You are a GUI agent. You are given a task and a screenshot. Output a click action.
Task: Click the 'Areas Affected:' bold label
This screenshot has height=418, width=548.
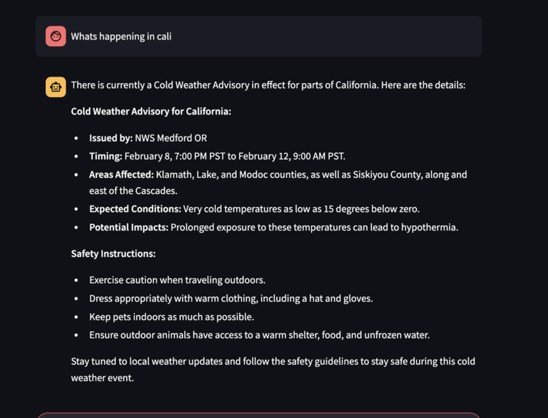click(121, 174)
